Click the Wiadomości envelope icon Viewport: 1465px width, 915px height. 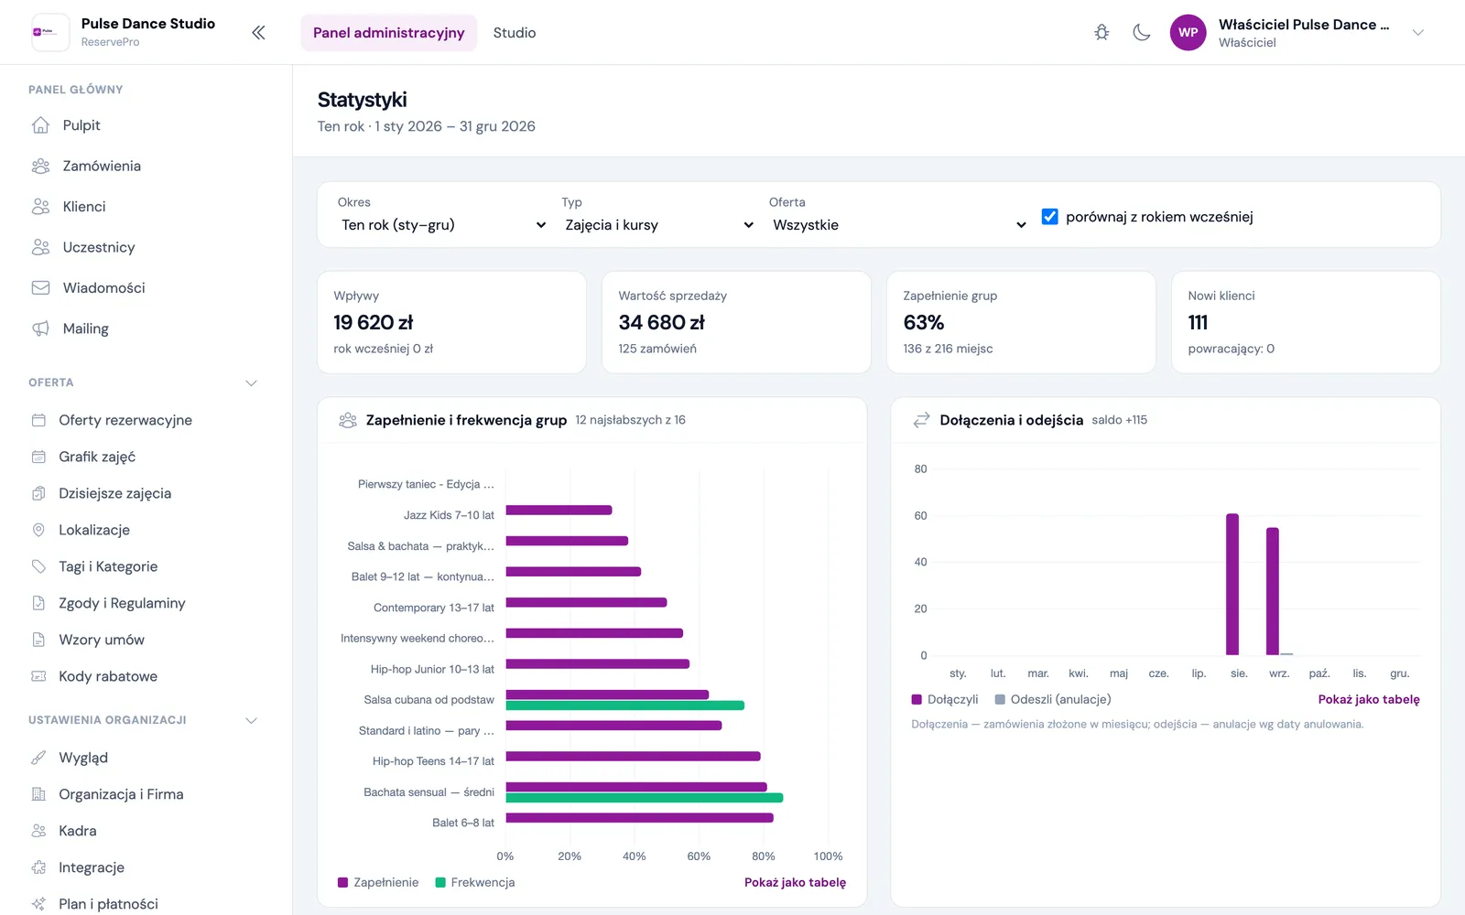[40, 287]
